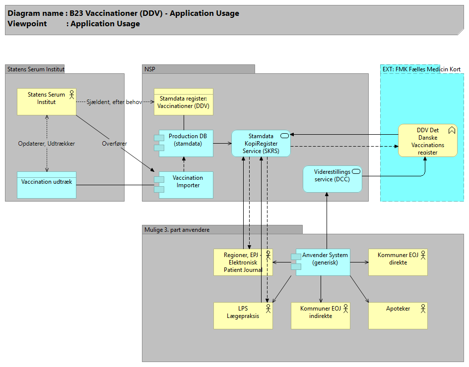
Task: Click the component icon on Anvender System (generisk)
Action: (x=296, y=261)
